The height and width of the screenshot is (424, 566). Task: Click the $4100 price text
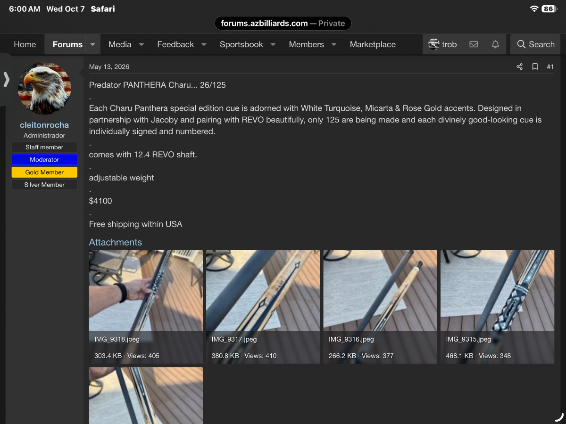click(100, 201)
